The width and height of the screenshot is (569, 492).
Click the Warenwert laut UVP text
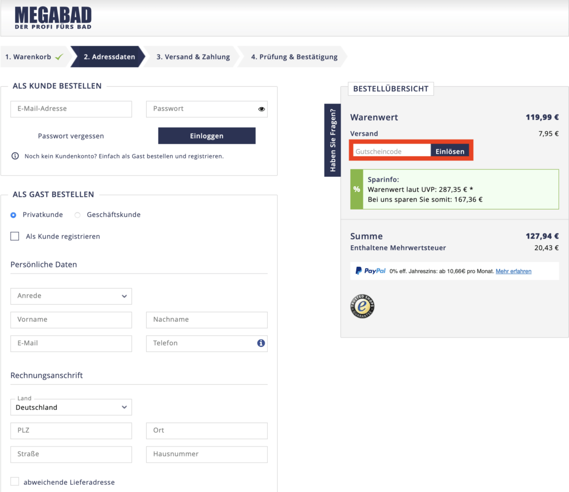(x=420, y=190)
